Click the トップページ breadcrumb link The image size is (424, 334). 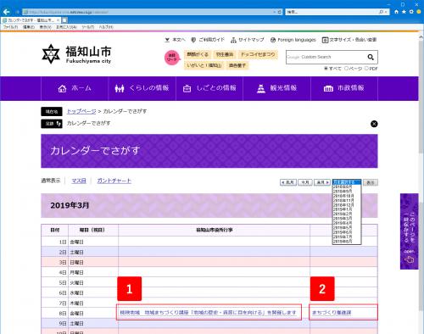click(x=81, y=111)
